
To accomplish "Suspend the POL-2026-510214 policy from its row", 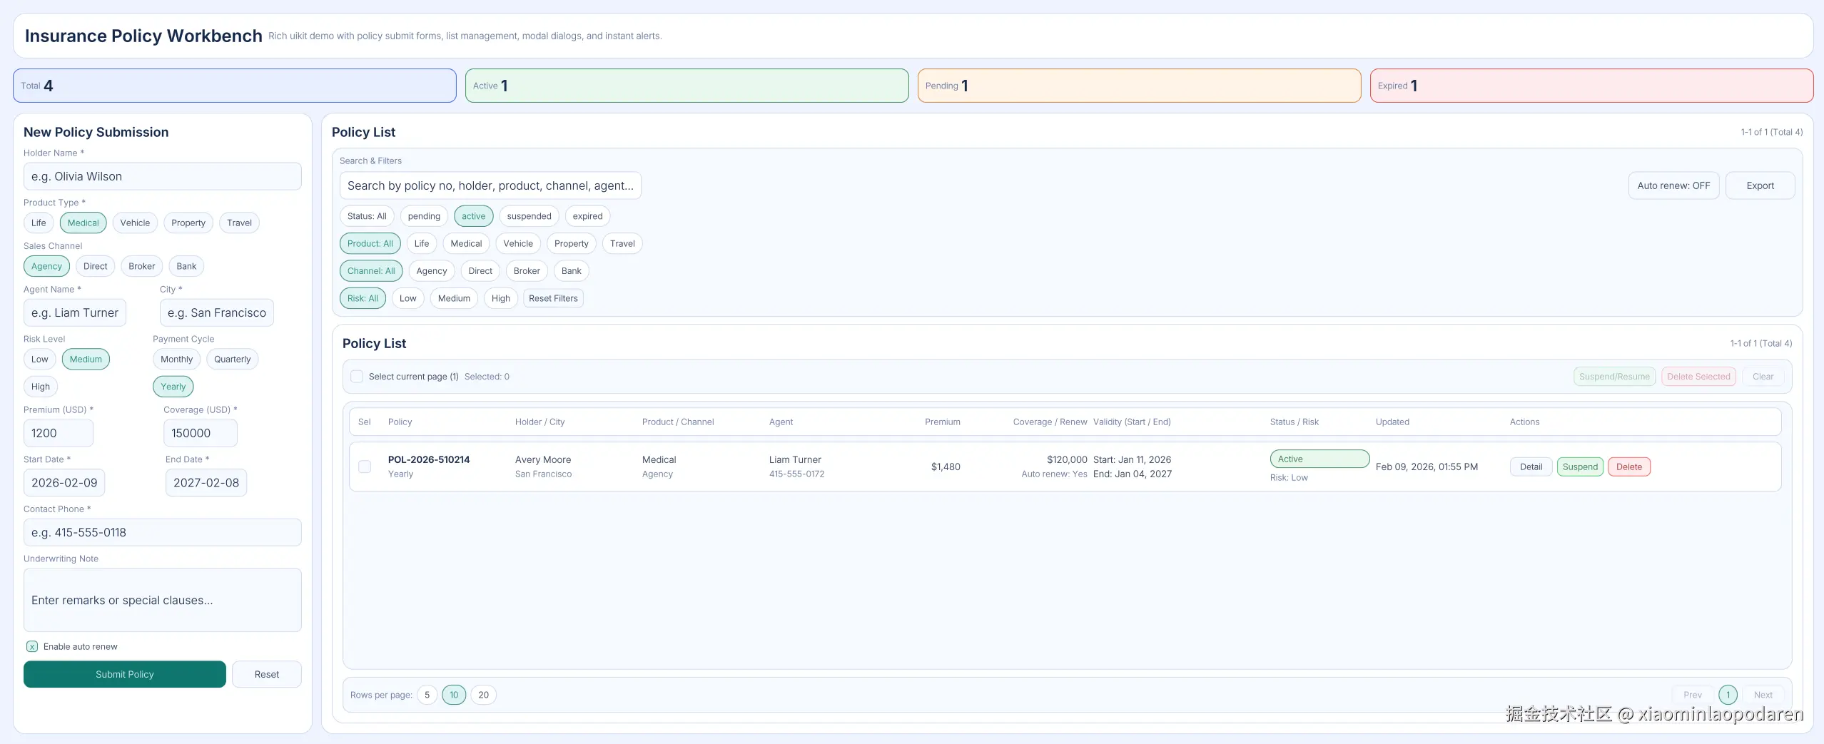I will 1581,467.
